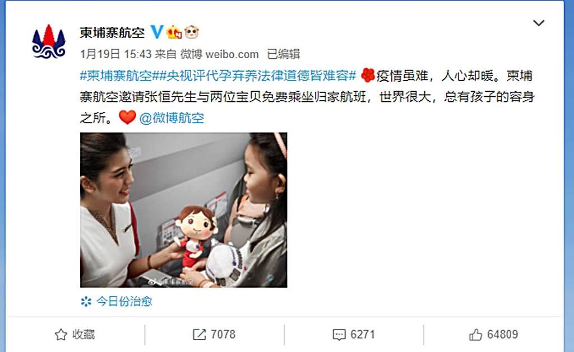Open the @微博航空 mention link
Image resolution: width=574 pixels, height=352 pixels.
(x=172, y=118)
